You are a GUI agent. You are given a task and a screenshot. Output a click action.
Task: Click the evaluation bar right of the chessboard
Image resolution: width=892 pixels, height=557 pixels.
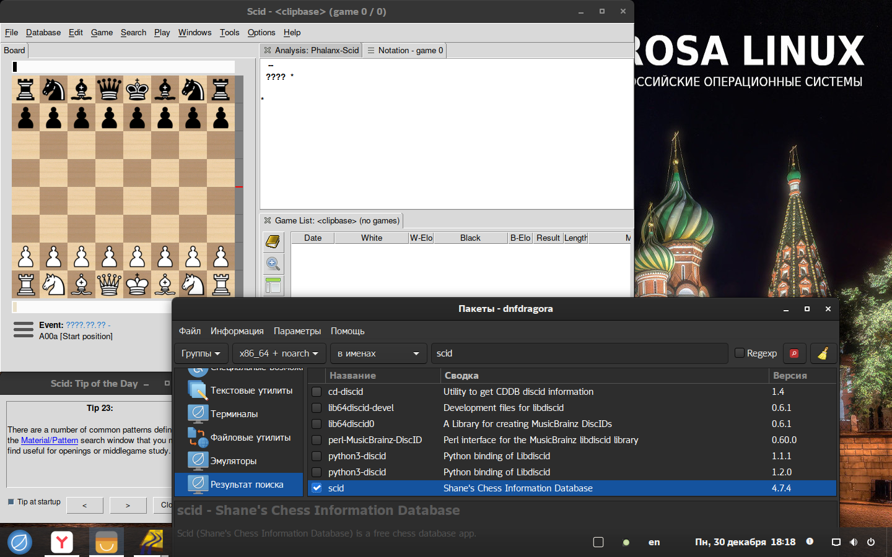239,186
